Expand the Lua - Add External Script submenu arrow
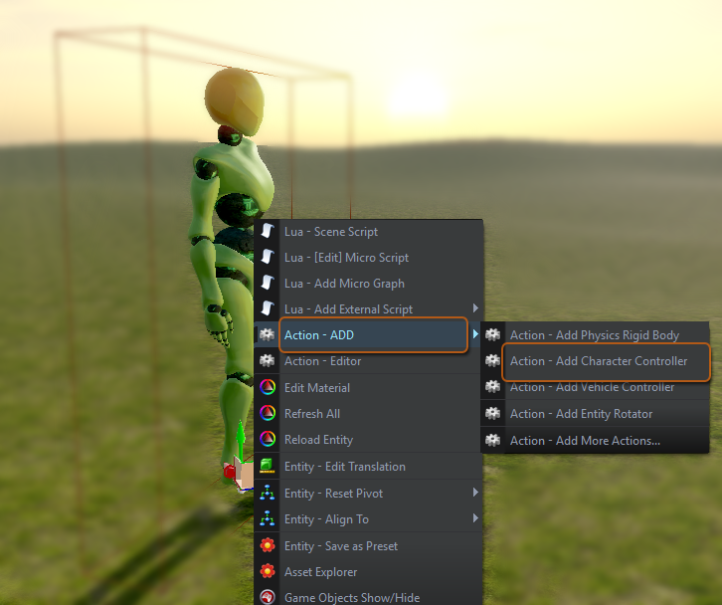This screenshot has width=722, height=605. 475,307
